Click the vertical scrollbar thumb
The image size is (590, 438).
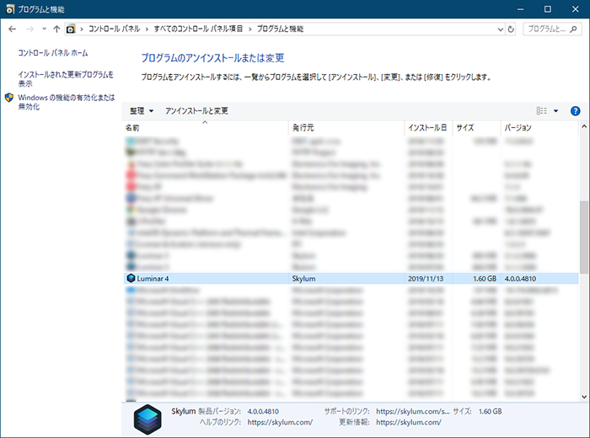583,237
